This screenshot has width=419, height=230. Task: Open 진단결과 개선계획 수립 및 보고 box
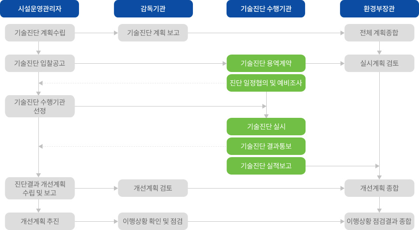click(x=40, y=189)
